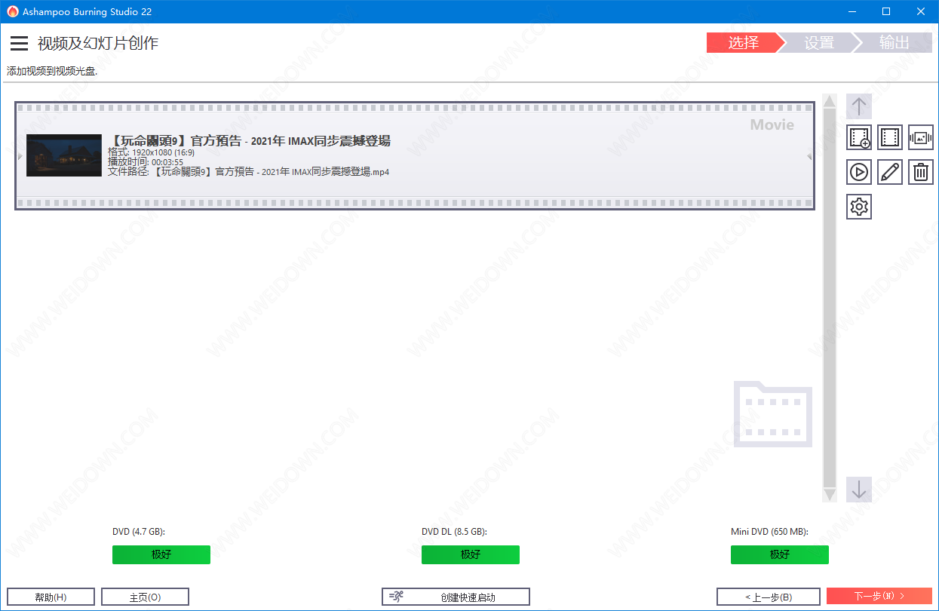Image resolution: width=939 pixels, height=611 pixels.
Task: Open settings via the gear icon
Action: (x=859, y=207)
